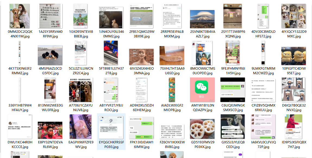
Task: Select the woman by brick wall thumbnail
Action: [142, 57]
